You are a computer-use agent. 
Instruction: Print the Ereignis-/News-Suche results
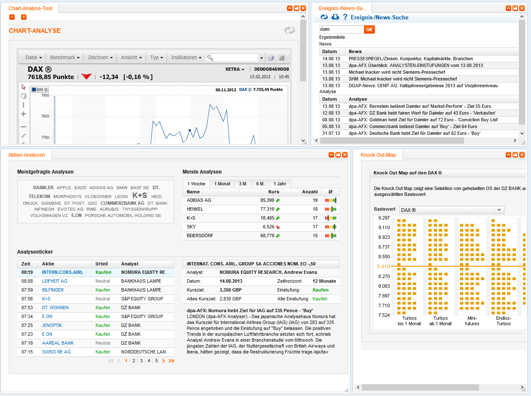[335, 17]
